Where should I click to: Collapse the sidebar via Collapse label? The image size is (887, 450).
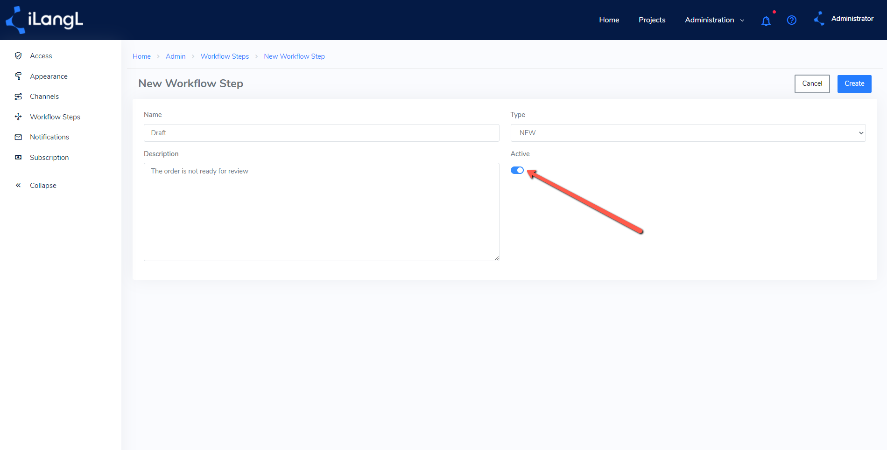pyautogui.click(x=43, y=186)
